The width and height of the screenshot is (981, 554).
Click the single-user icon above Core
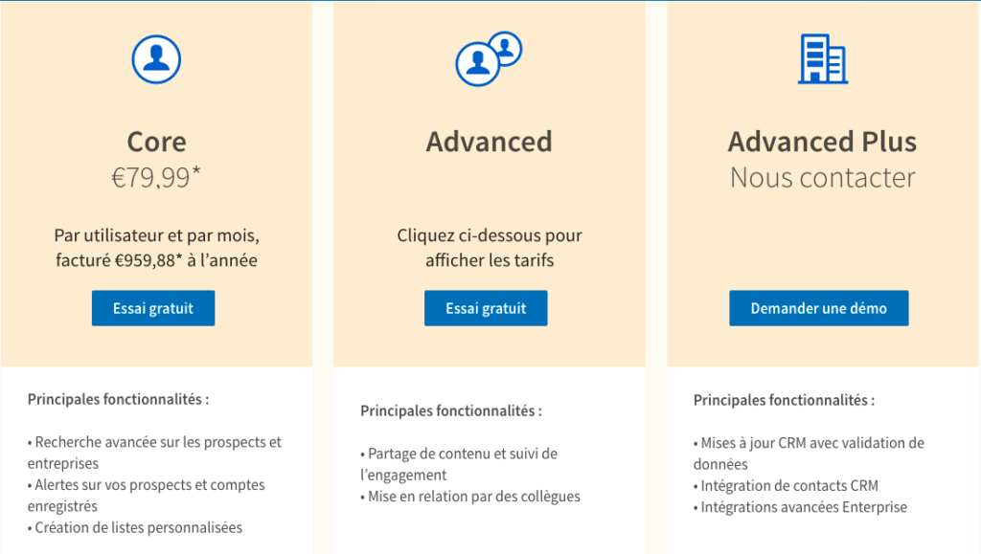point(156,59)
